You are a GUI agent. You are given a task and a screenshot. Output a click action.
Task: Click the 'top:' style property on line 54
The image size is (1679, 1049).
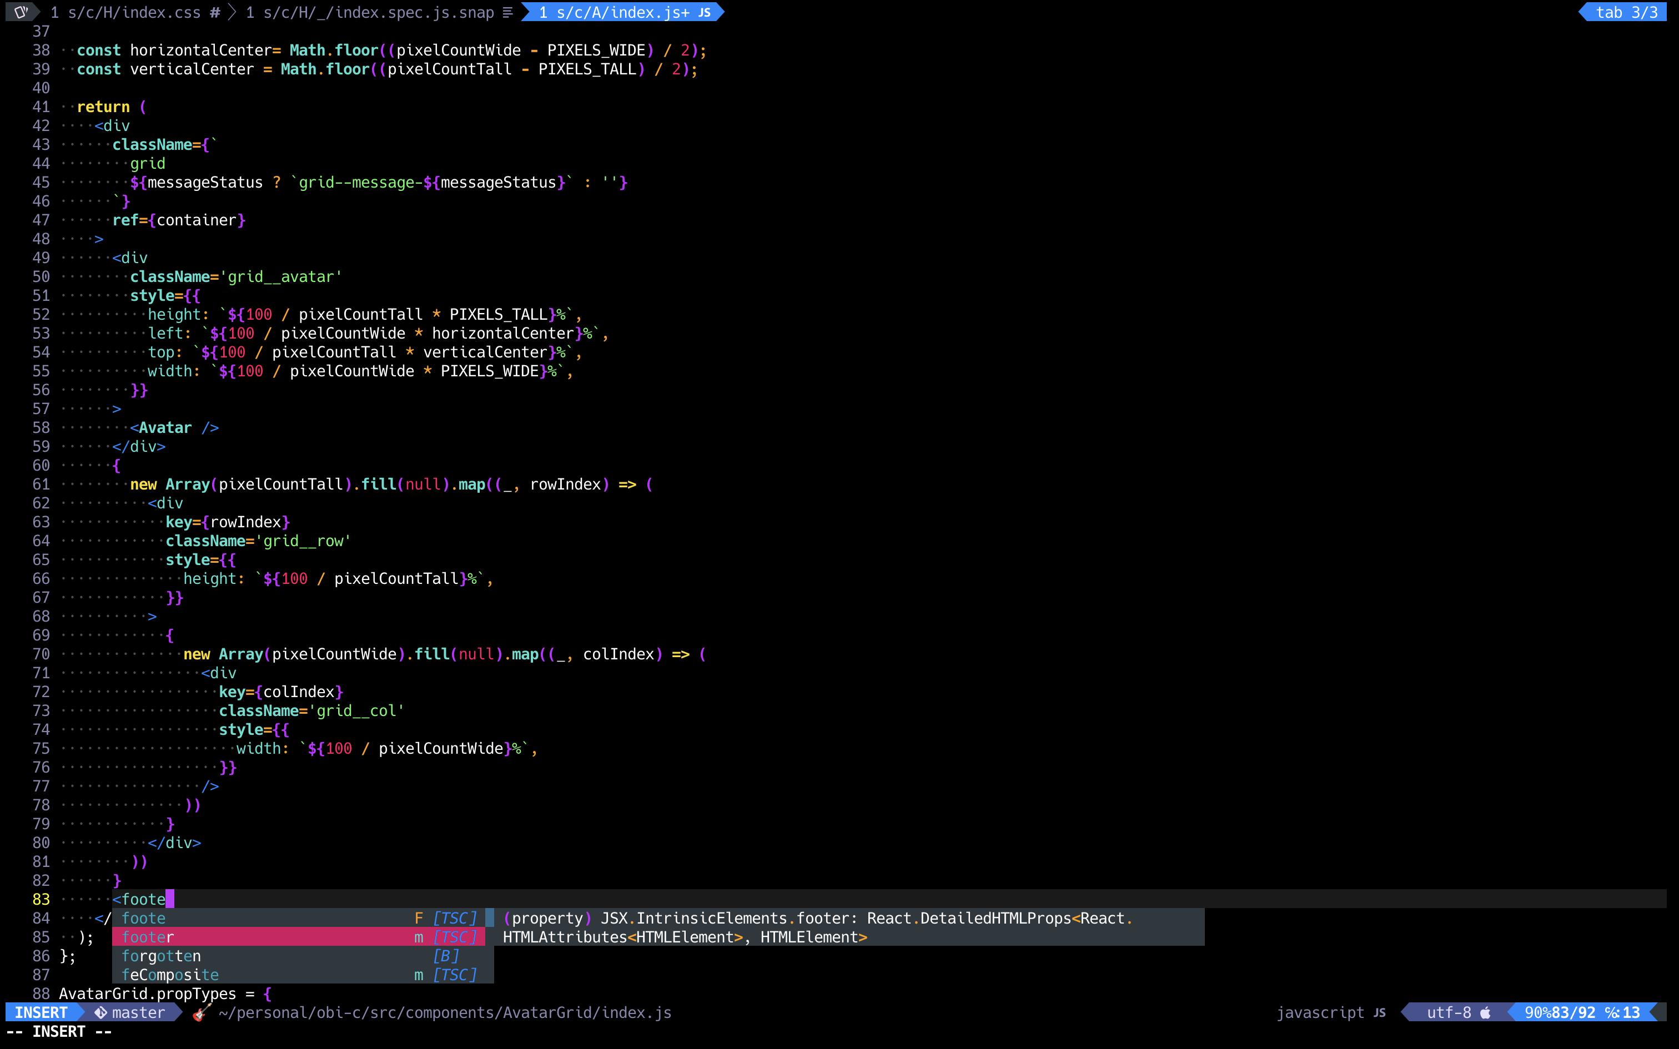point(165,352)
